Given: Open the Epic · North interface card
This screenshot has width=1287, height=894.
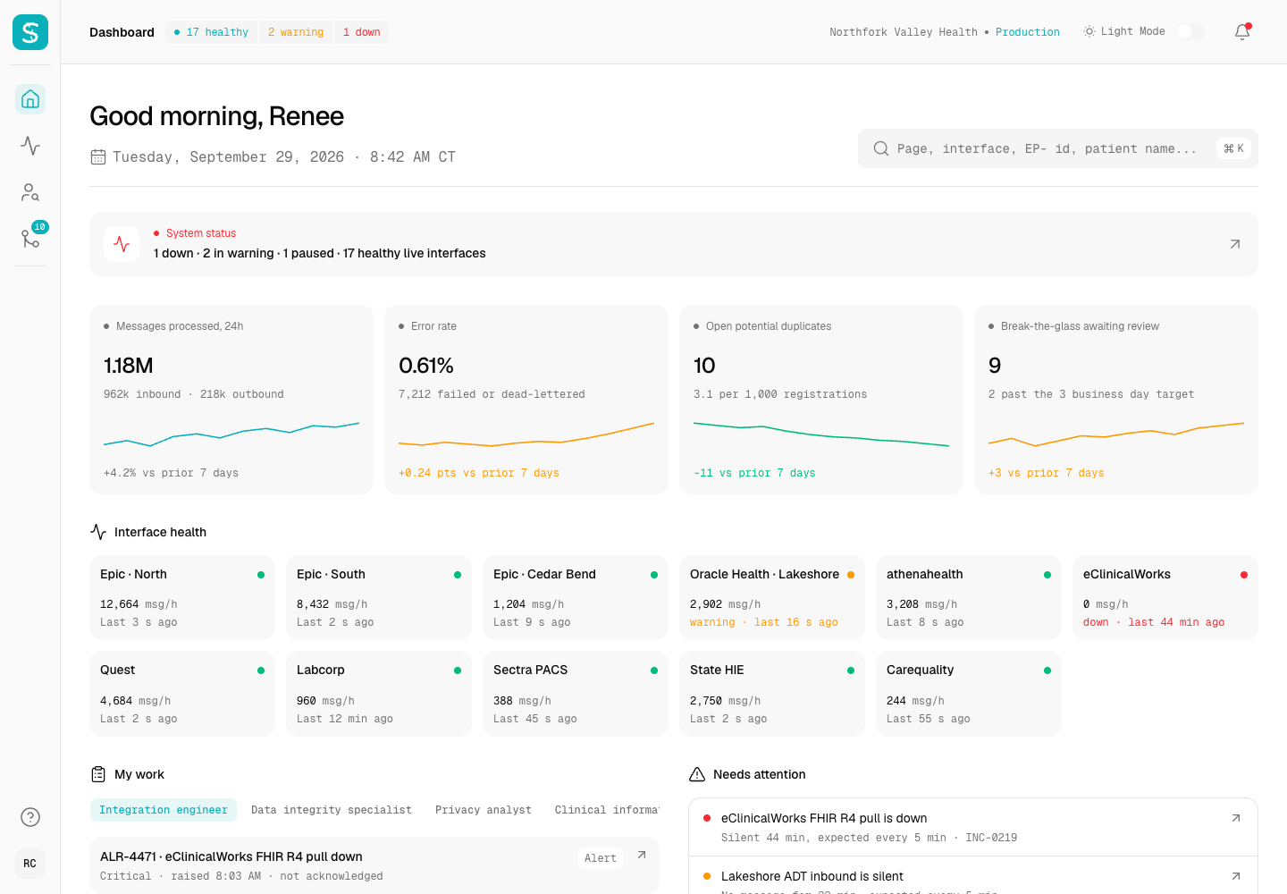Looking at the screenshot, I should pos(182,597).
